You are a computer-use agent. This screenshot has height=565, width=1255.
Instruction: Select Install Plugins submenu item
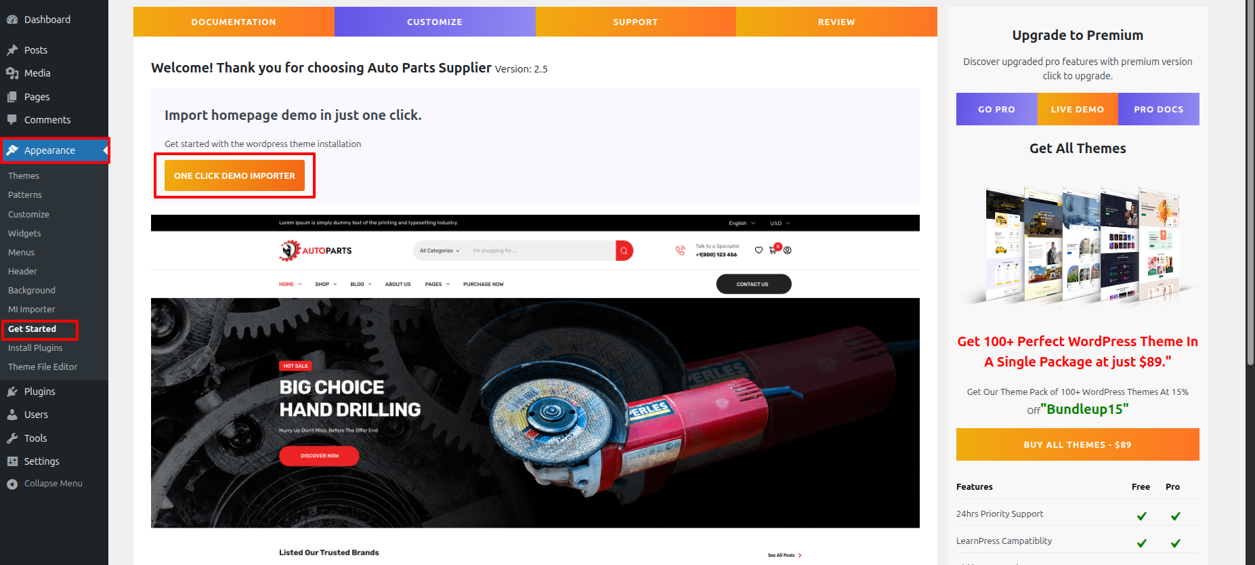(35, 348)
